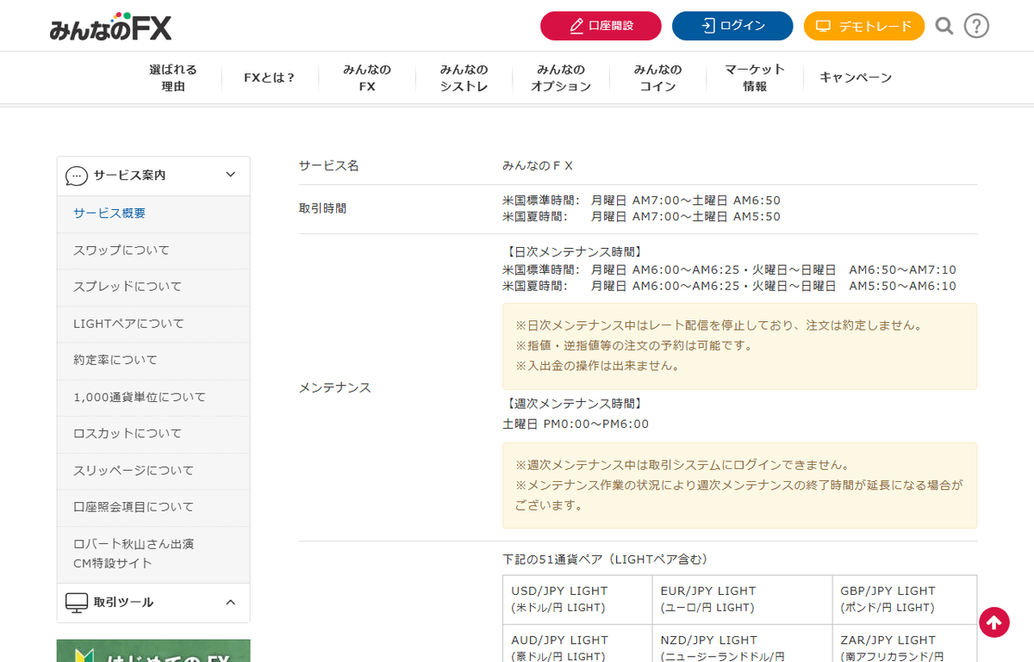This screenshot has width=1034, height=662.
Task: Open the キャンペーン menu item
Action: click(x=856, y=77)
